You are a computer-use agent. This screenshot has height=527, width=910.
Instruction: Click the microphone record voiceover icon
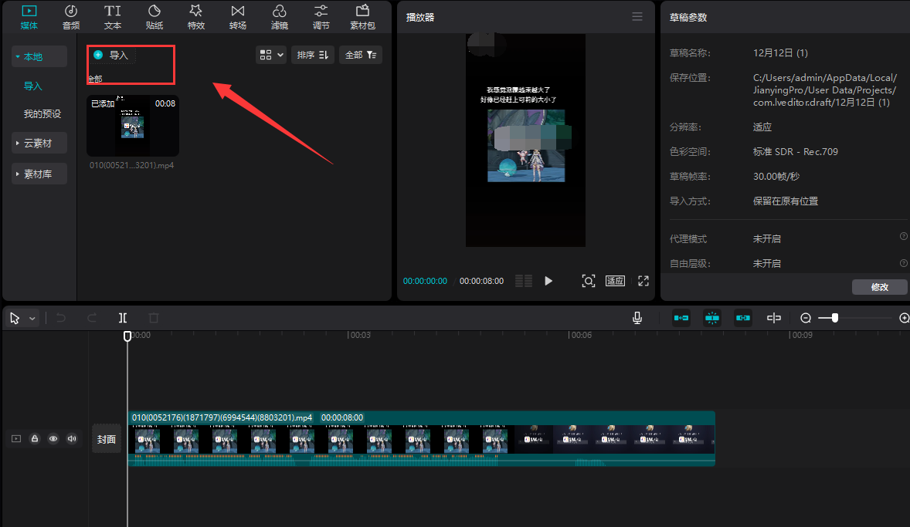click(637, 318)
